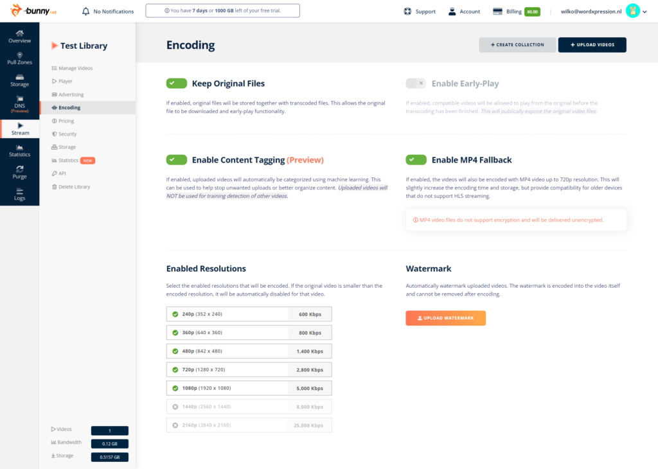The height and width of the screenshot is (469, 658).
Task: Click the free trial notice banner
Action: point(222,10)
